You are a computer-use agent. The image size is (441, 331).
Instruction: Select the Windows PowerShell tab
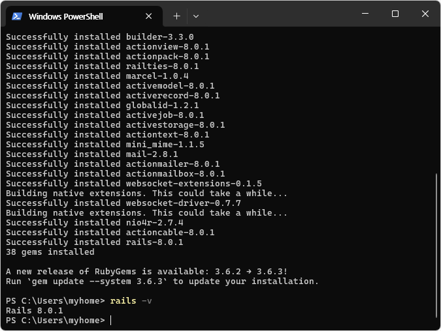coord(72,16)
